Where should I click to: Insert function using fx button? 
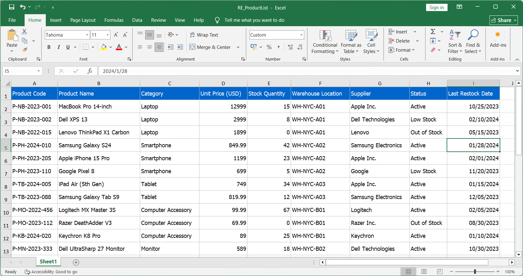pos(90,71)
